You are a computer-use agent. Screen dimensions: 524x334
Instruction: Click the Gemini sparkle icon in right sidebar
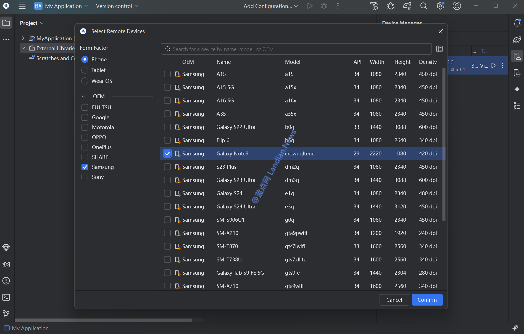[517, 89]
